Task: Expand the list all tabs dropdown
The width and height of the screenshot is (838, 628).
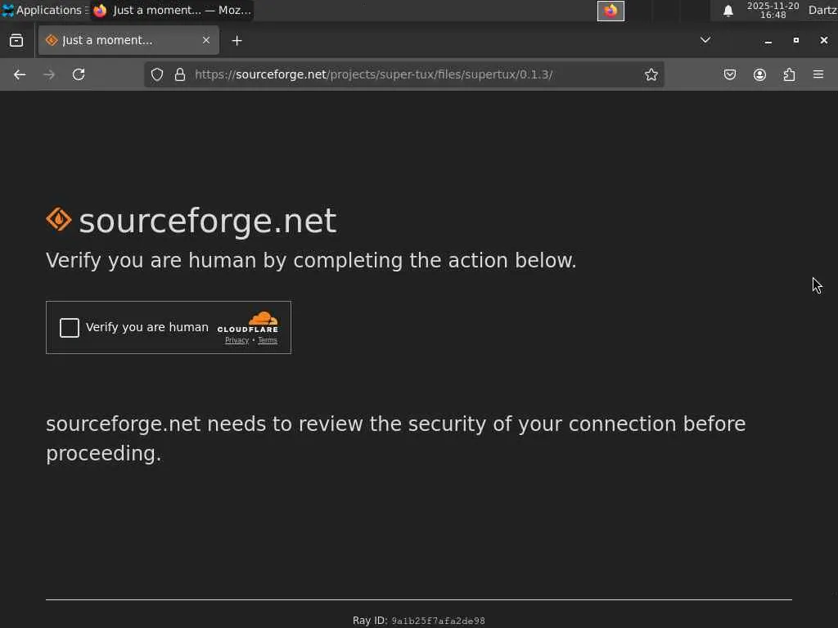Action: tap(705, 40)
